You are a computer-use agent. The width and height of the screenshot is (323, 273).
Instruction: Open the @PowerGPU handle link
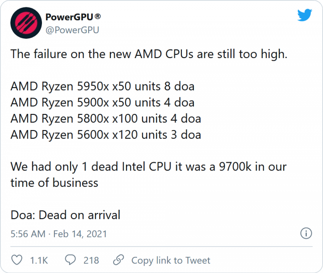[72, 30]
